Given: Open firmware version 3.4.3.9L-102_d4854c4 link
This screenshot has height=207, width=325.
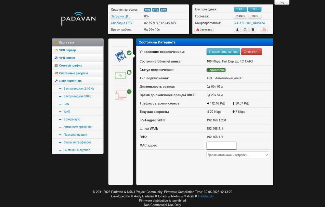Looking at the screenshot, I should point(249,23).
